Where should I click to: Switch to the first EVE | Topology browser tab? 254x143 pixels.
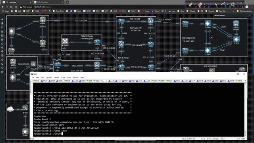16,2
